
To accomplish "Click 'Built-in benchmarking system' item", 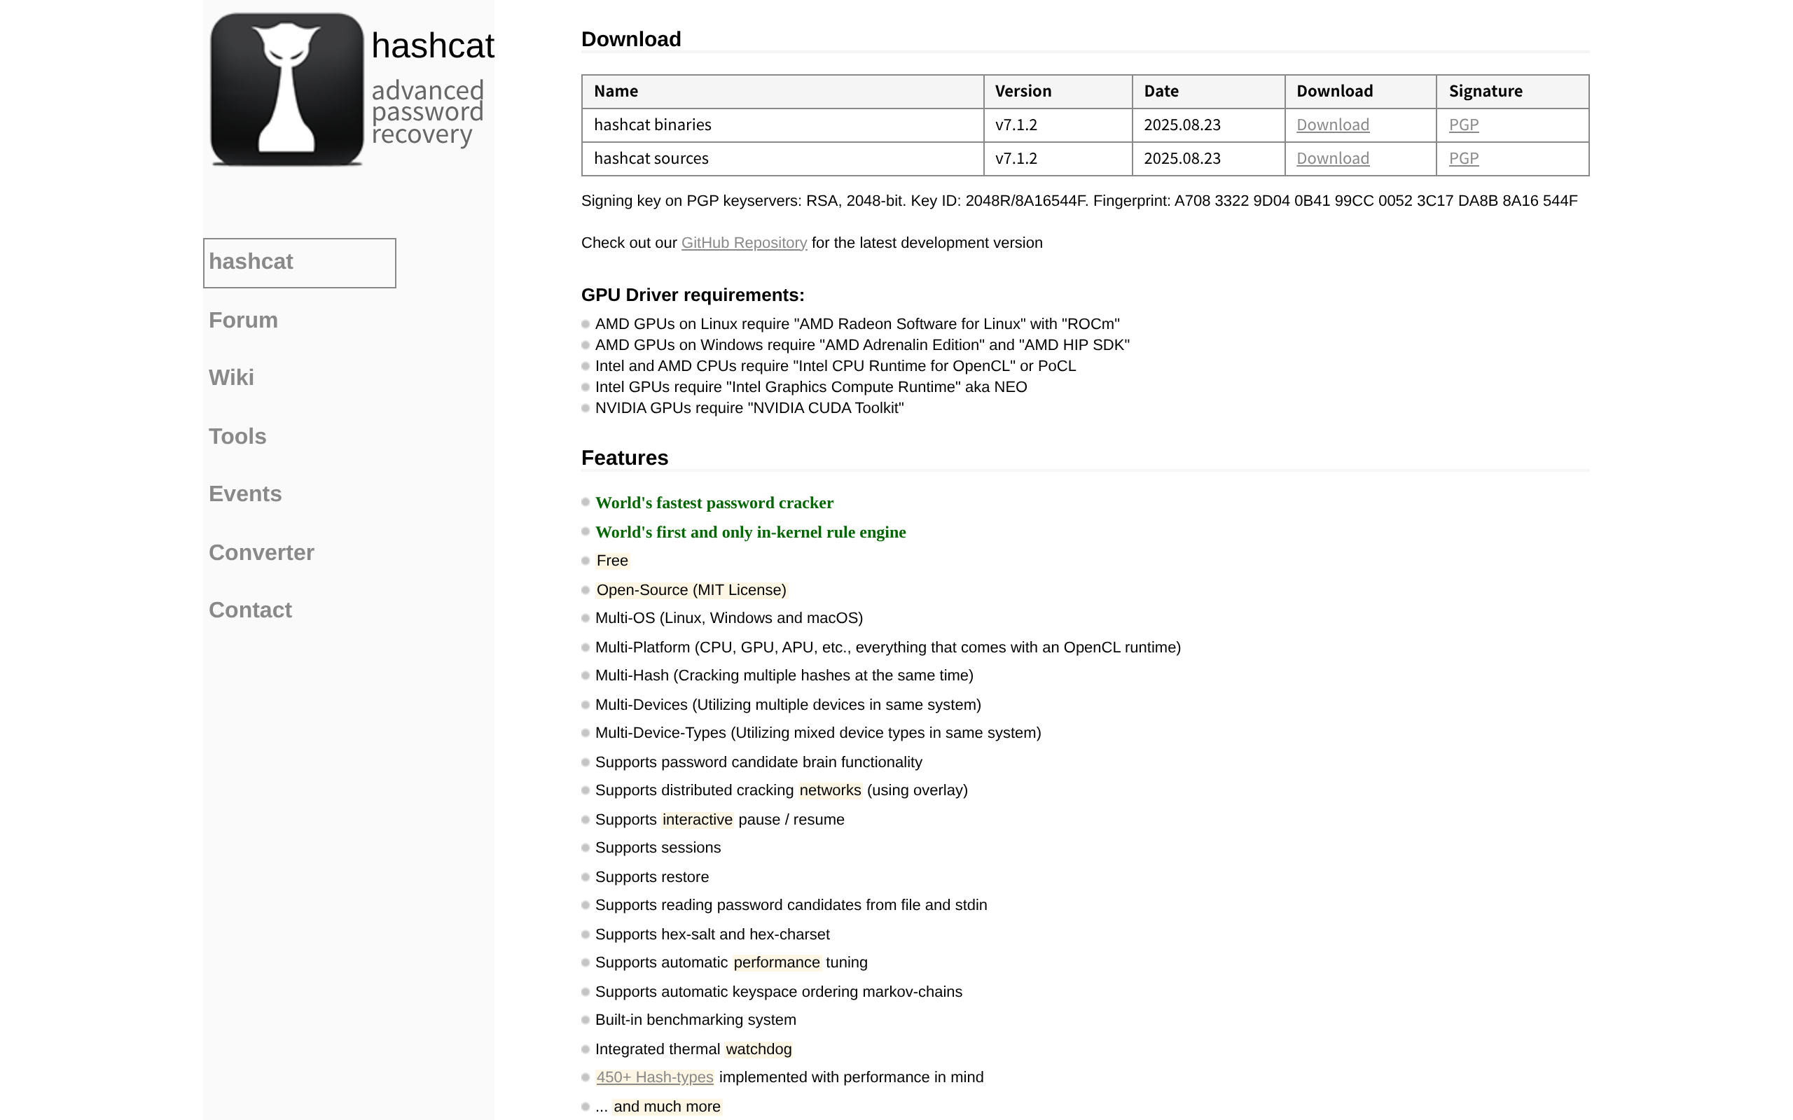I will pyautogui.click(x=695, y=1020).
